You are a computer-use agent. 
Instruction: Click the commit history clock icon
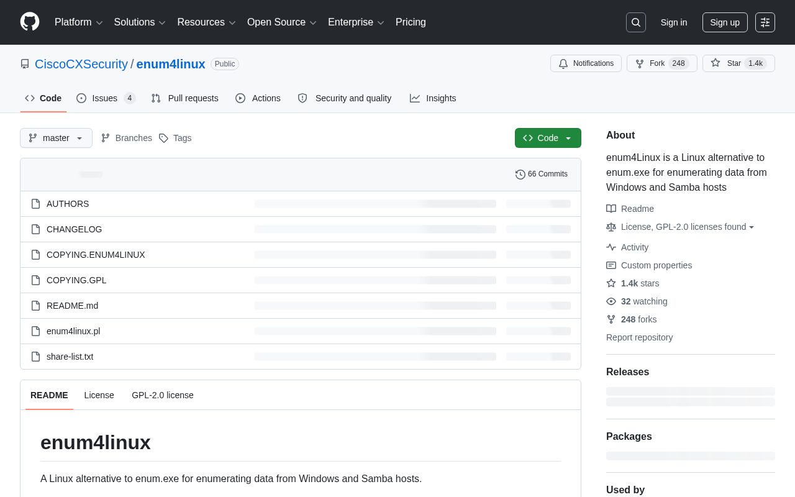[520, 175]
